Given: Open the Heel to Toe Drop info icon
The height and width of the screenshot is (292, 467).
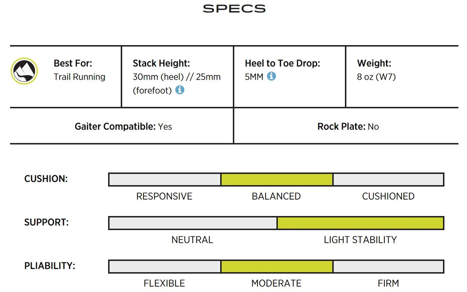Looking at the screenshot, I should pos(271,76).
